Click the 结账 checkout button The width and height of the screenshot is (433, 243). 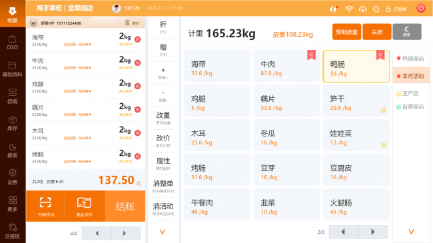125,206
